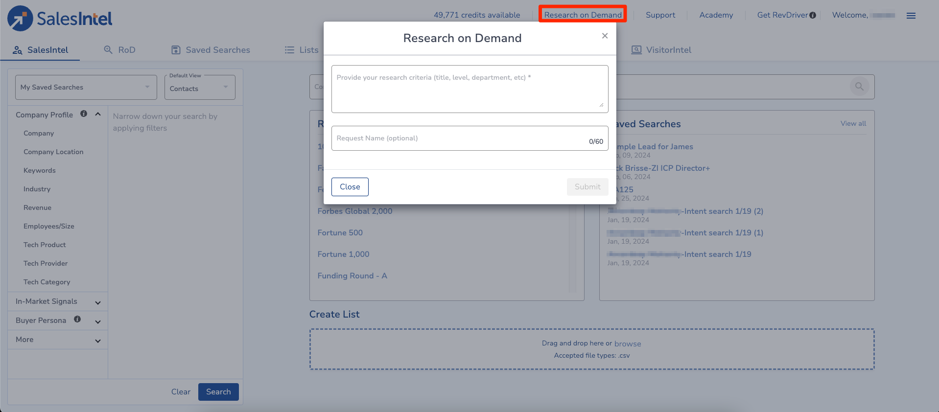The height and width of the screenshot is (412, 939).
Task: Click the Get RevDriver info icon
Action: click(x=813, y=15)
